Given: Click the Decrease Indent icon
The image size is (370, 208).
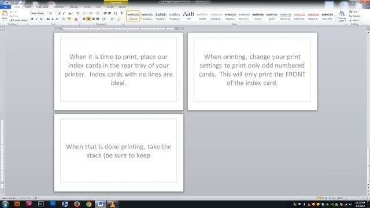Looking at the screenshot, I should coord(105,13).
